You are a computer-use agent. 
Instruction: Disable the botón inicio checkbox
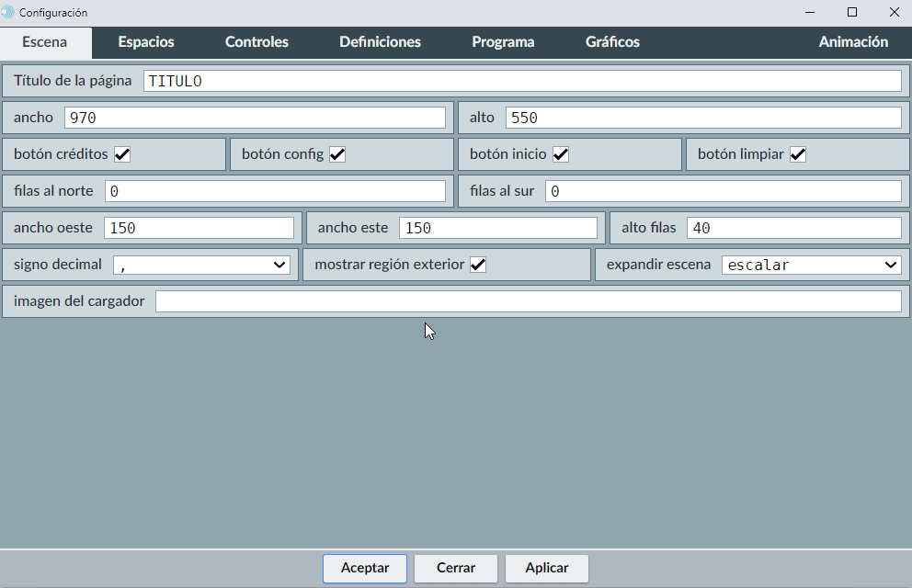tap(560, 154)
